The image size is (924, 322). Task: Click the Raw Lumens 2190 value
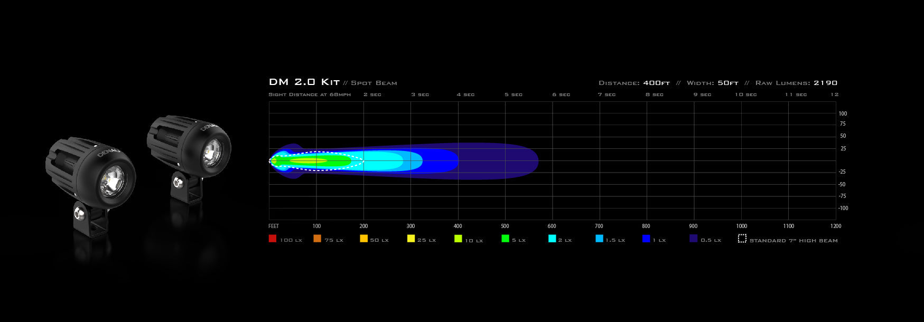pyautogui.click(x=825, y=83)
